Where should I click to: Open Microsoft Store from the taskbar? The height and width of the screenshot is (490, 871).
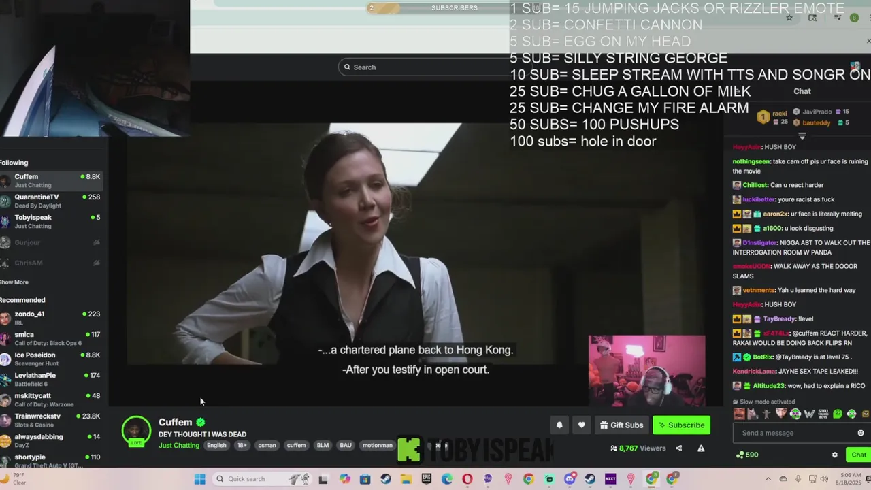coord(365,479)
